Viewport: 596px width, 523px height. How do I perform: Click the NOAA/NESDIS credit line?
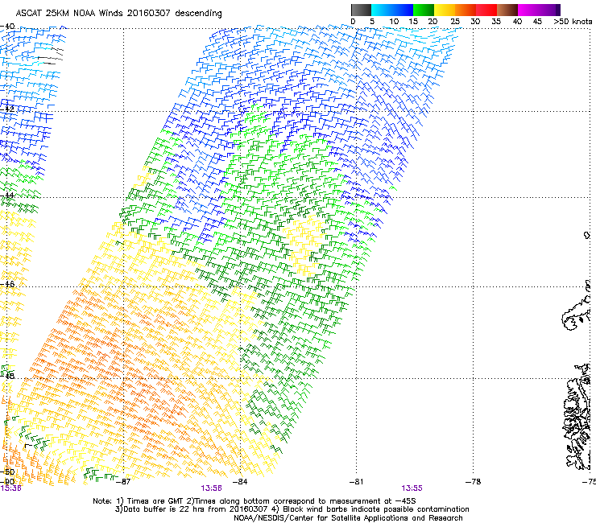348,518
